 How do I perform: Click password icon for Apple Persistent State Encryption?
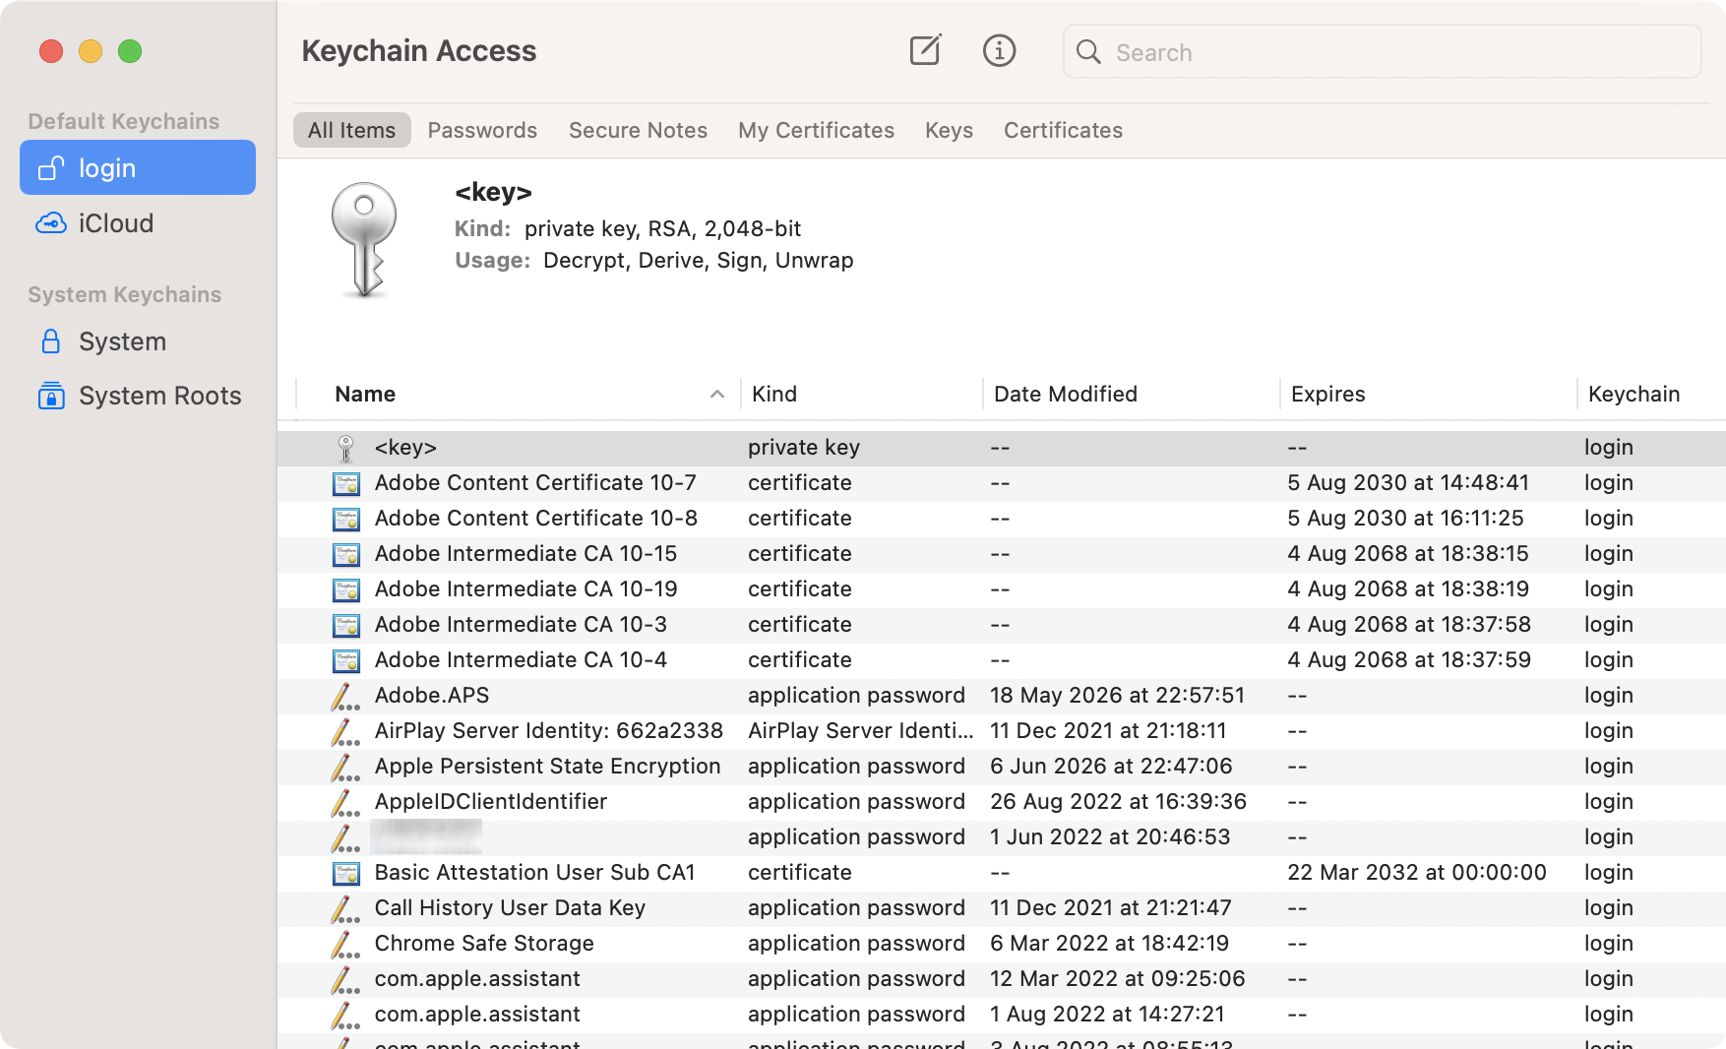[x=345, y=767]
